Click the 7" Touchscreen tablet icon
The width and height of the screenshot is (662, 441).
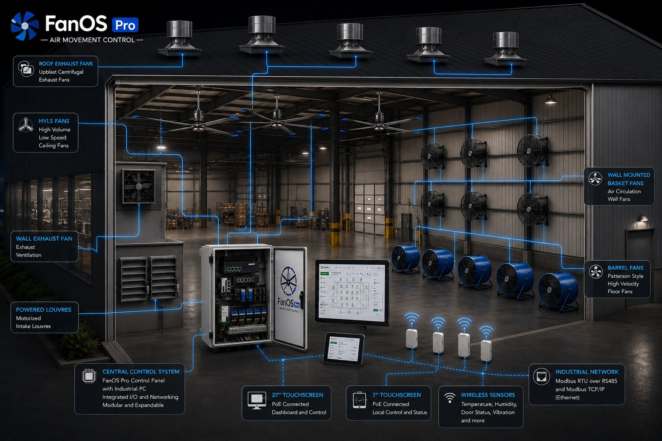tap(359, 400)
